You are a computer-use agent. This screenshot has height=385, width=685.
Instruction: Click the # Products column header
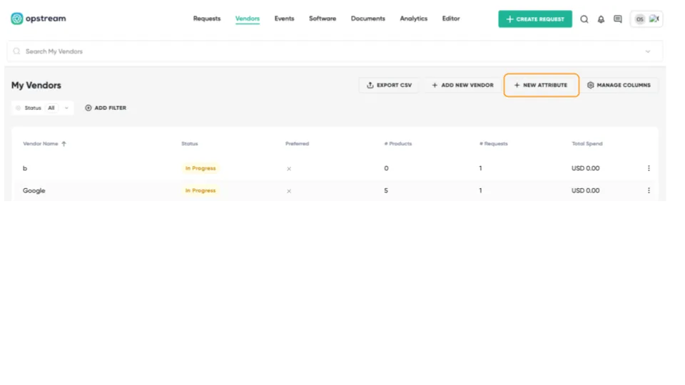pyautogui.click(x=398, y=143)
